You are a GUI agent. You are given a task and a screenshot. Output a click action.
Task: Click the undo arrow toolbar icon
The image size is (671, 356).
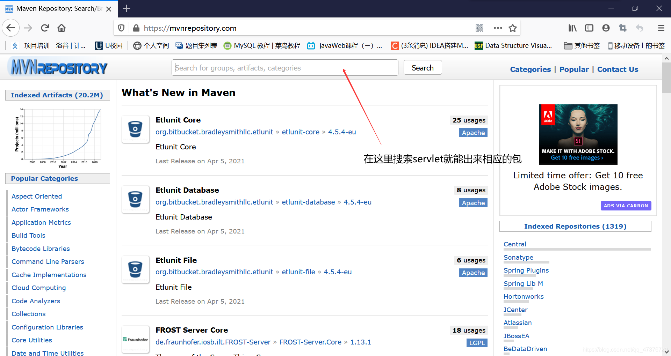(x=640, y=28)
